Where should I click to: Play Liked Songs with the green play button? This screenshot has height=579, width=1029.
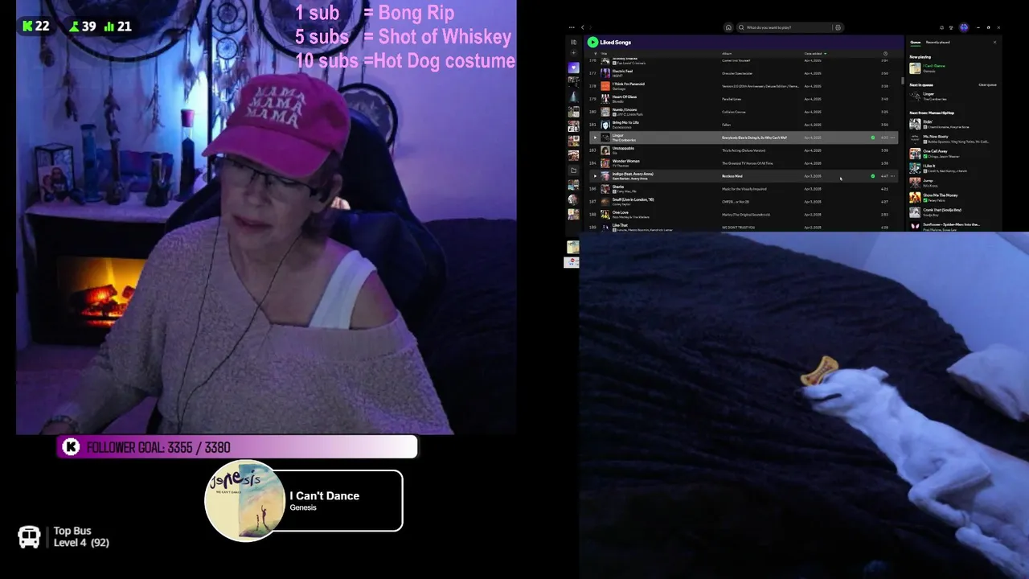pos(592,42)
